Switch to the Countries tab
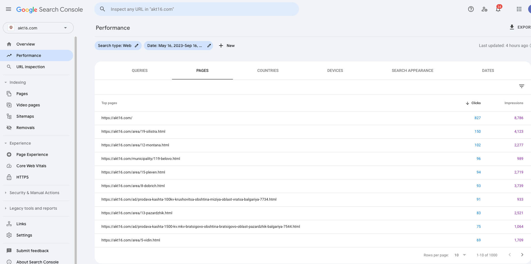This screenshot has width=531, height=264. [268, 70]
